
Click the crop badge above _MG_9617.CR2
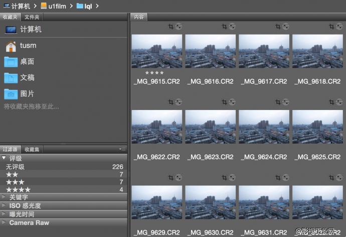[x=278, y=27]
